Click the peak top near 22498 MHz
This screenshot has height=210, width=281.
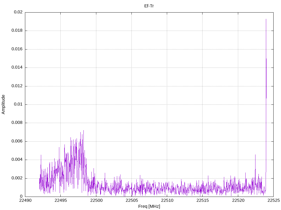83,131
